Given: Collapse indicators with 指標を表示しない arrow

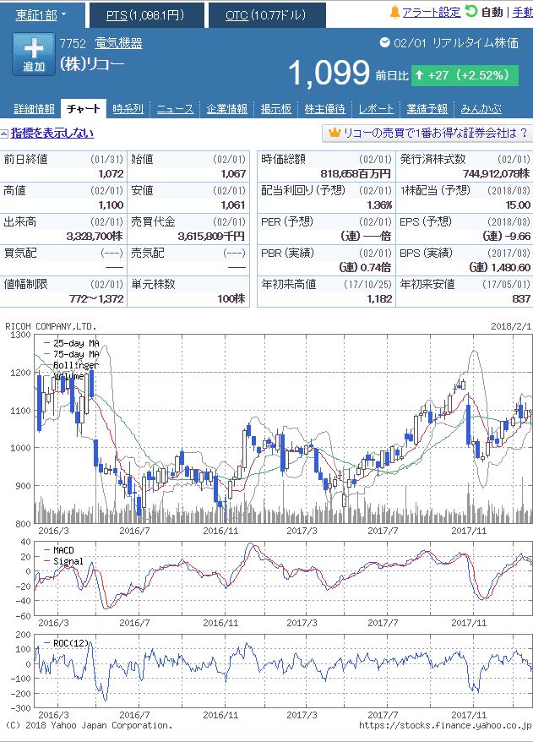Looking at the screenshot, I should tap(4, 134).
